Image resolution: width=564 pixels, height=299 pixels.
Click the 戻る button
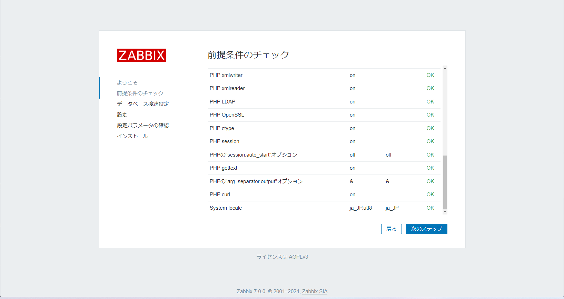click(391, 229)
